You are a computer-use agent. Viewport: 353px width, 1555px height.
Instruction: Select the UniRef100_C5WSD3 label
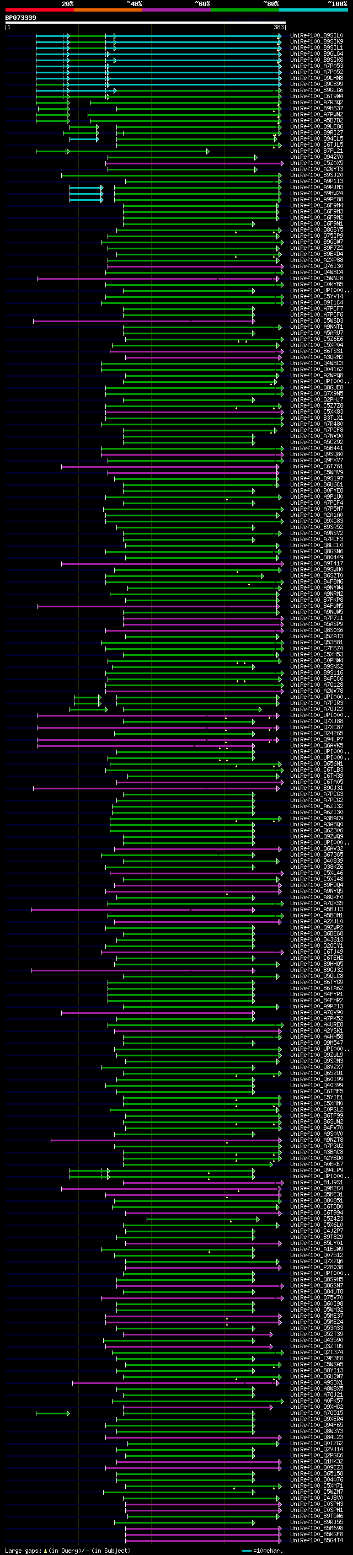click(x=317, y=321)
